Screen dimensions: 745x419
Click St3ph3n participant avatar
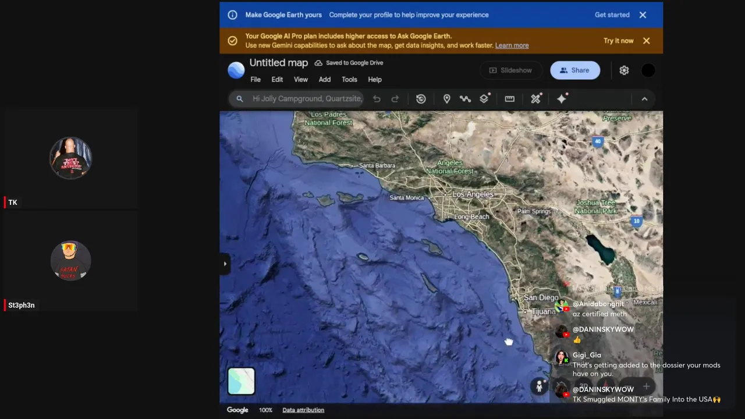[70, 261]
